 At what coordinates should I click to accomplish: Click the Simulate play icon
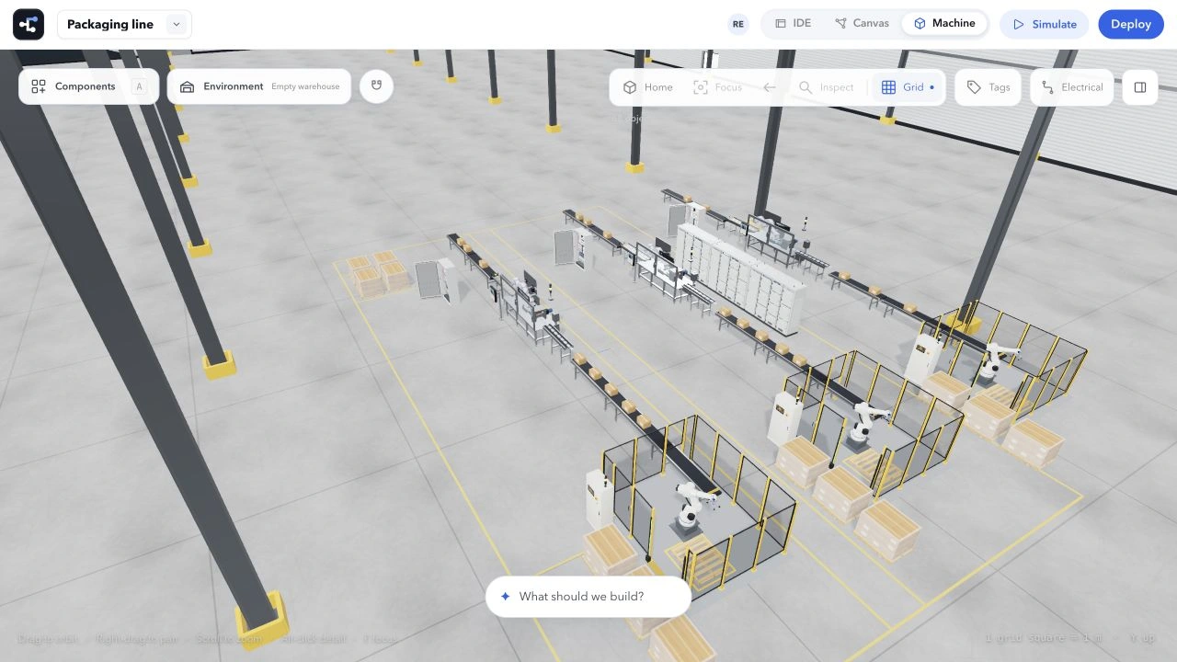tap(1018, 25)
